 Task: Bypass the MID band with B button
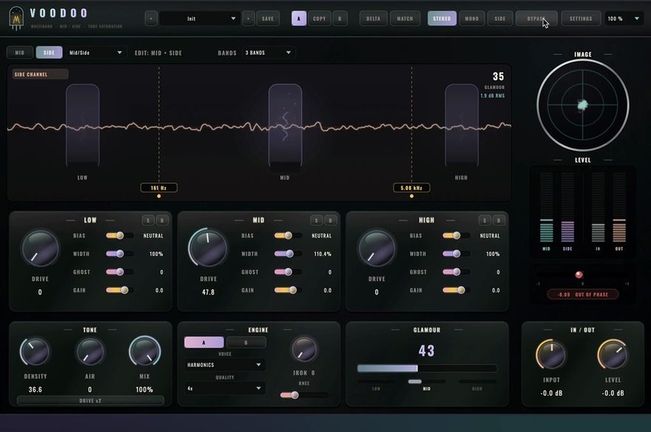point(331,220)
